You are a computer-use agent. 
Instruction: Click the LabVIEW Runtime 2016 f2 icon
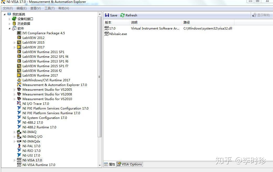(19, 71)
